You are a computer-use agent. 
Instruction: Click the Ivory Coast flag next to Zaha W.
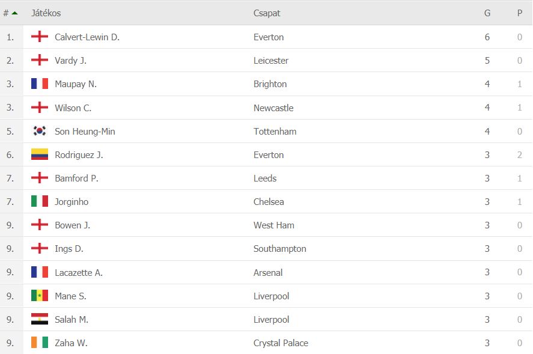click(40, 343)
